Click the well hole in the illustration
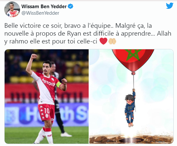Viewport: 177px width, 146px height. pyautogui.click(x=130, y=140)
